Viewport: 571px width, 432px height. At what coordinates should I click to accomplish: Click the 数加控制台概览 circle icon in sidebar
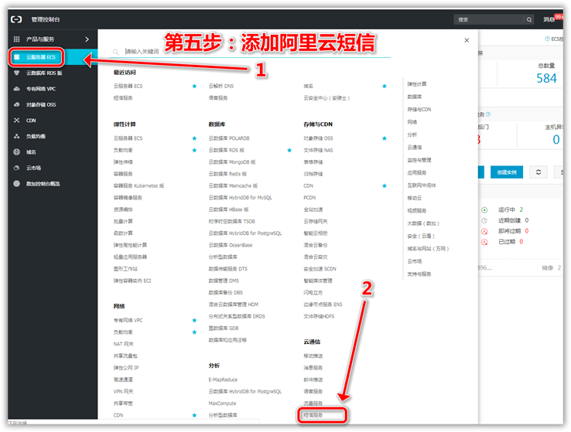tap(17, 184)
